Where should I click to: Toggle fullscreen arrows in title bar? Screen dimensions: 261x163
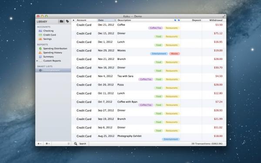click(224, 17)
